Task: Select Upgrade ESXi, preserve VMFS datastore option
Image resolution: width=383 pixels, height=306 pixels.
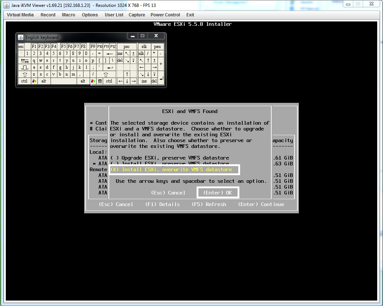Action: pyautogui.click(x=170, y=158)
